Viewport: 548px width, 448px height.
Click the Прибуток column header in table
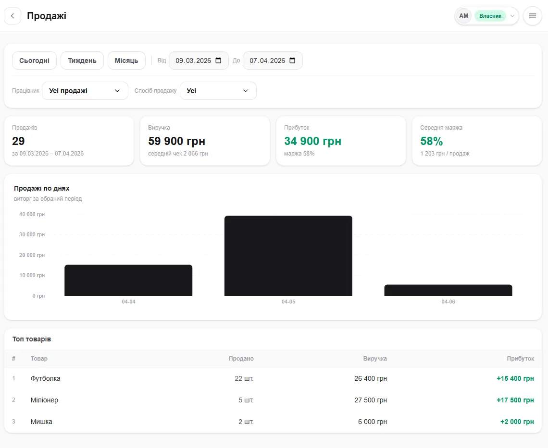click(x=521, y=359)
